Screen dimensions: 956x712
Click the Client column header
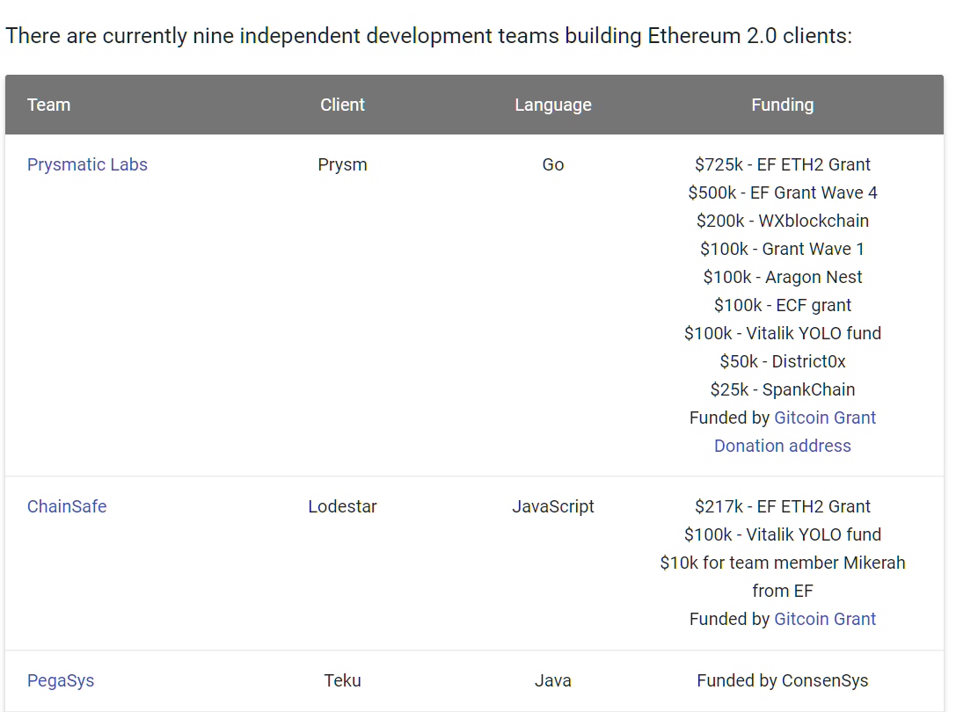coord(342,105)
